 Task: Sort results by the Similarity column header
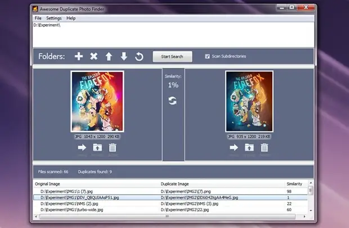(294, 184)
